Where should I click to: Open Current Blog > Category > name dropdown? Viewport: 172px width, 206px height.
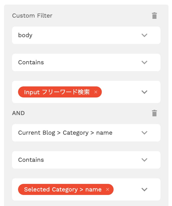click(86, 133)
